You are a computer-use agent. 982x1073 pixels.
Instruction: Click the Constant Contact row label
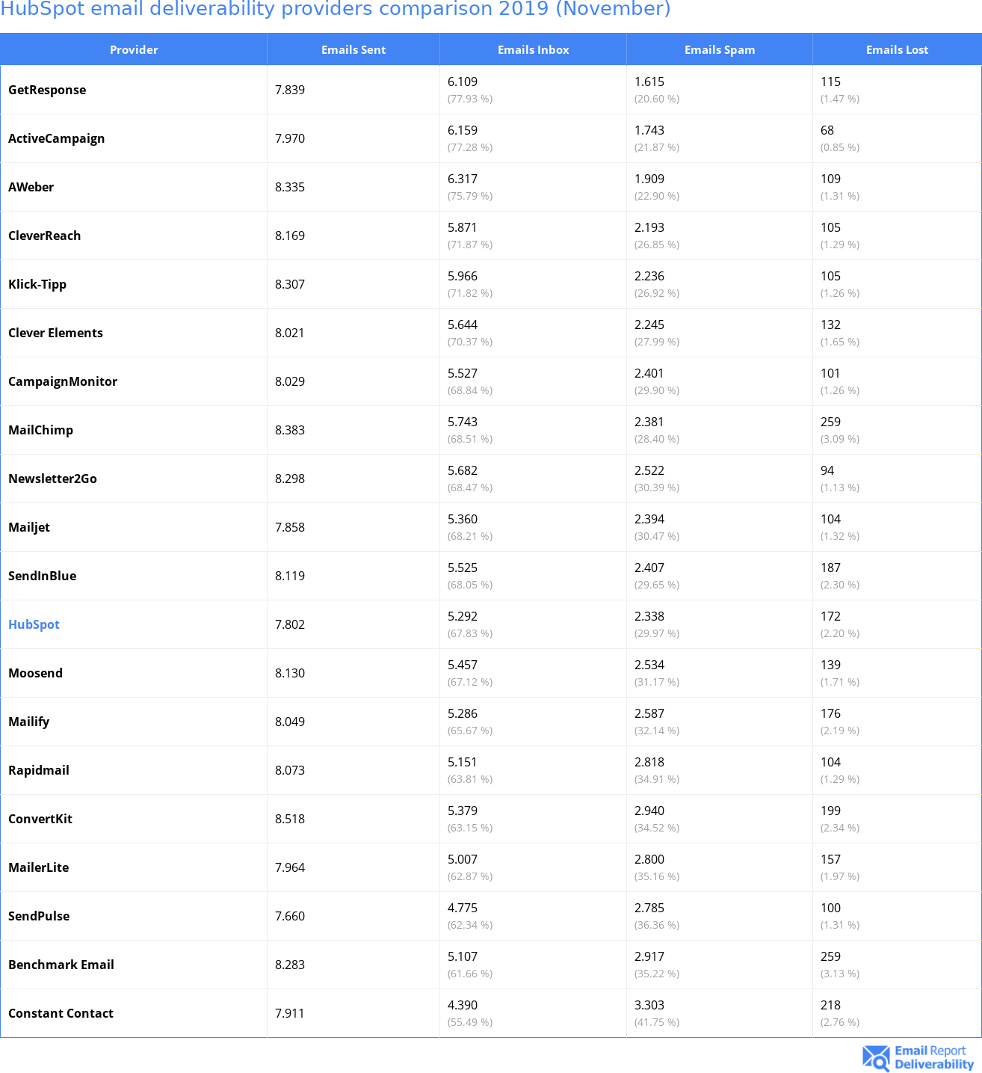pos(61,1013)
